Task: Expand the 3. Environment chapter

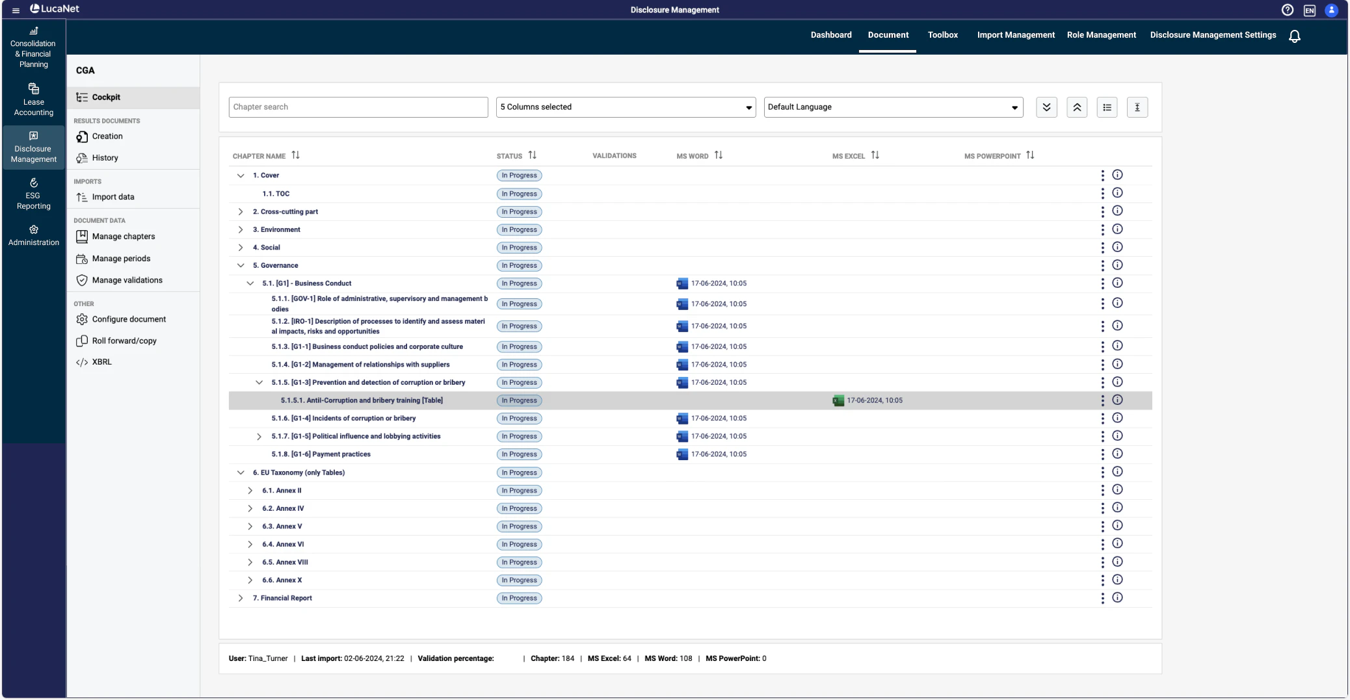Action: (240, 229)
